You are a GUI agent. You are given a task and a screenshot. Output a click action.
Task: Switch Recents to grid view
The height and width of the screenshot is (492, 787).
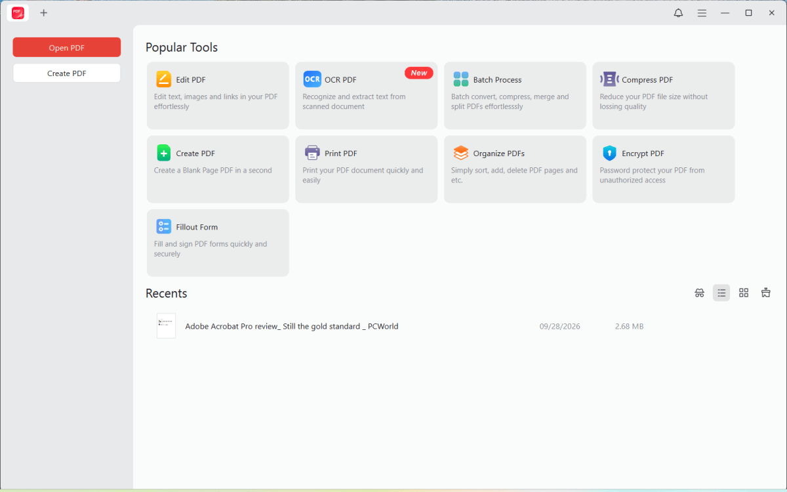click(744, 293)
